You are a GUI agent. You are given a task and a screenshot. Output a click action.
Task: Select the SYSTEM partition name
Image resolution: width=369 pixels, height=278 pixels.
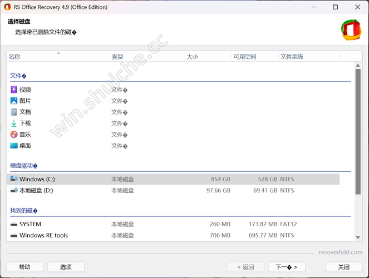click(x=31, y=224)
